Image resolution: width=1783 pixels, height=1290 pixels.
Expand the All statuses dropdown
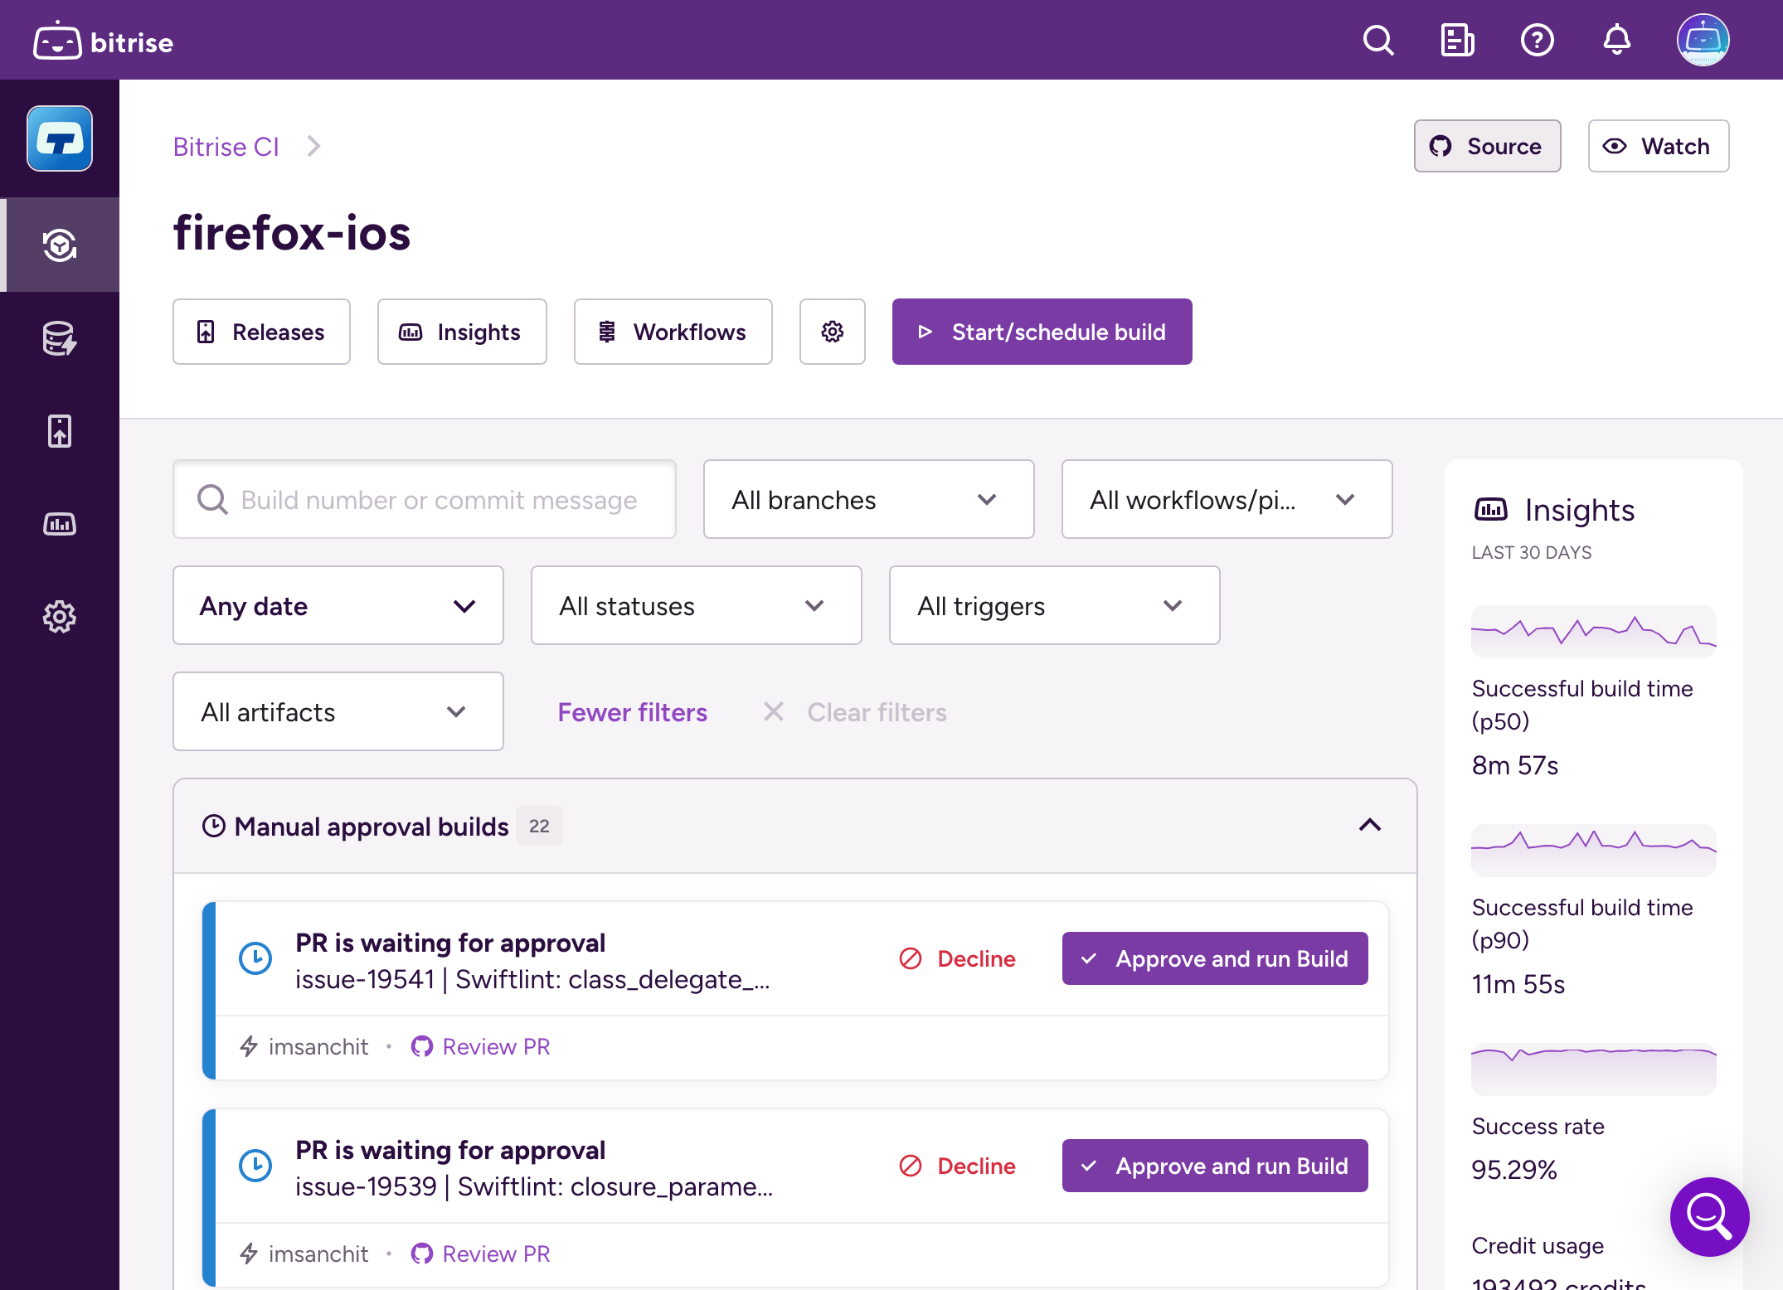click(x=695, y=606)
